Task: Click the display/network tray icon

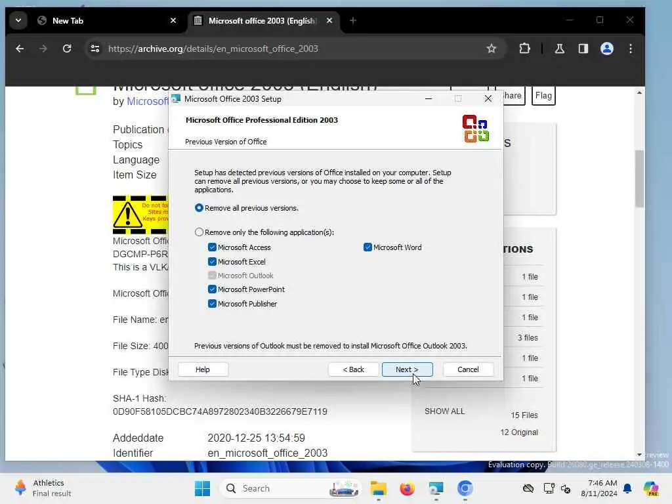Action: (549, 488)
